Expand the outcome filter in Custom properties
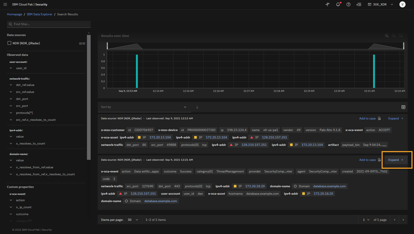This screenshot has height=234, width=414. [11, 214]
